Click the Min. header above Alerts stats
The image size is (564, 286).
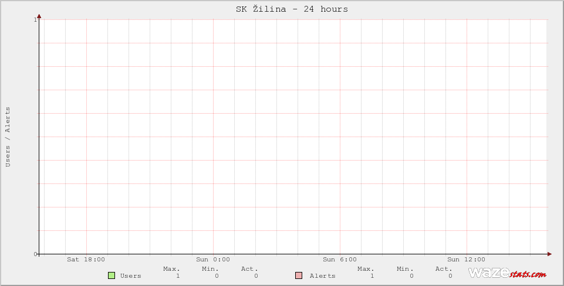click(x=405, y=268)
